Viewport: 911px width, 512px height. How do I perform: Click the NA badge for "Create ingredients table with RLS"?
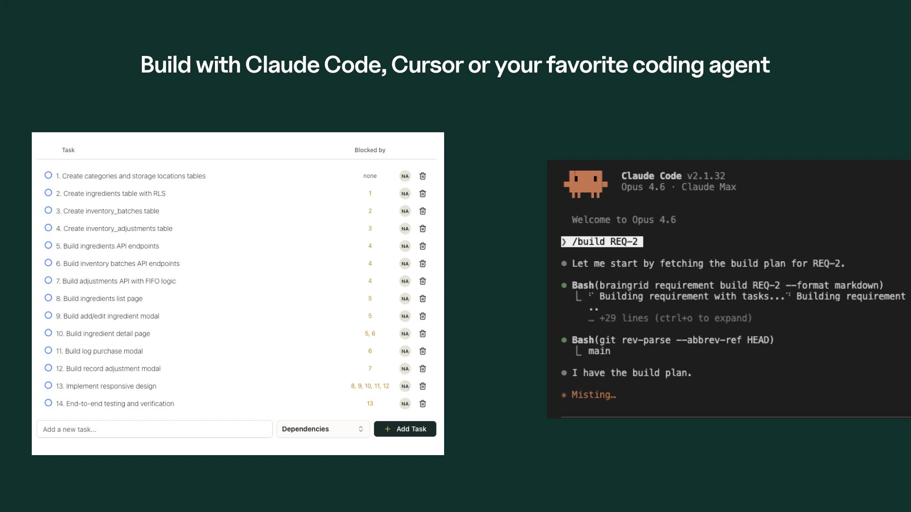pos(405,193)
